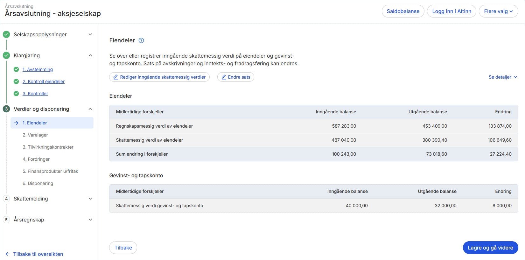This screenshot has width=525, height=260.
Task: Click the pencil icon in Endre sats
Action: pos(224,77)
